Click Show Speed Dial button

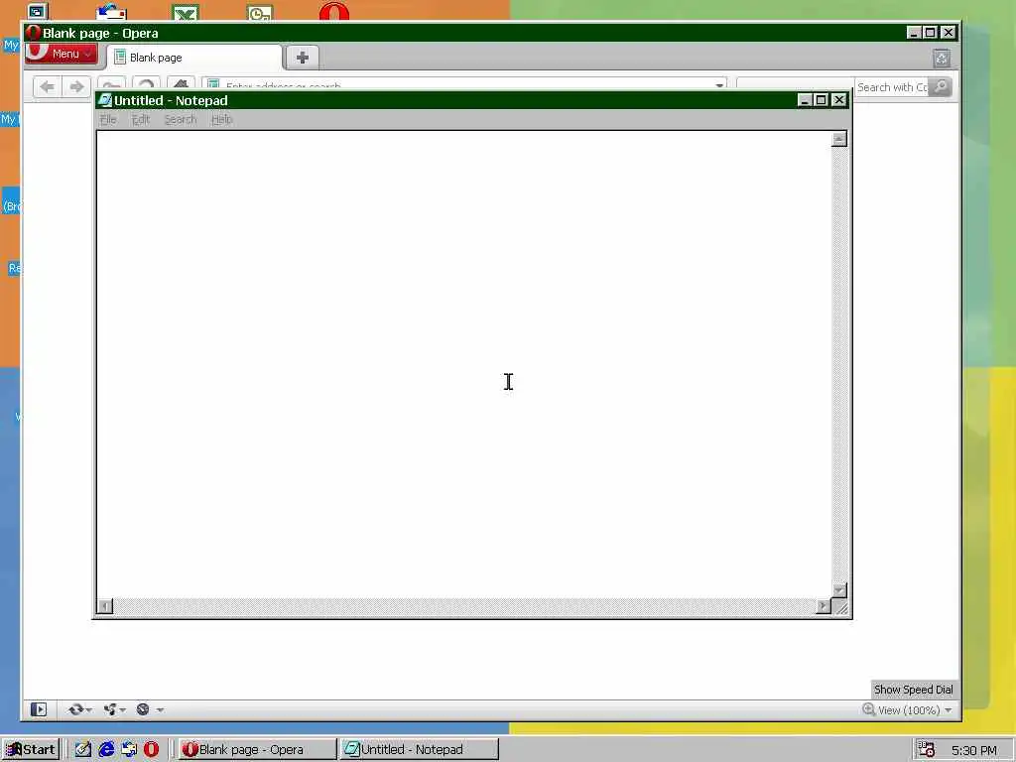[913, 690]
